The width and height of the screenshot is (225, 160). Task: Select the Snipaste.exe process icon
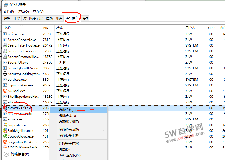(5, 125)
